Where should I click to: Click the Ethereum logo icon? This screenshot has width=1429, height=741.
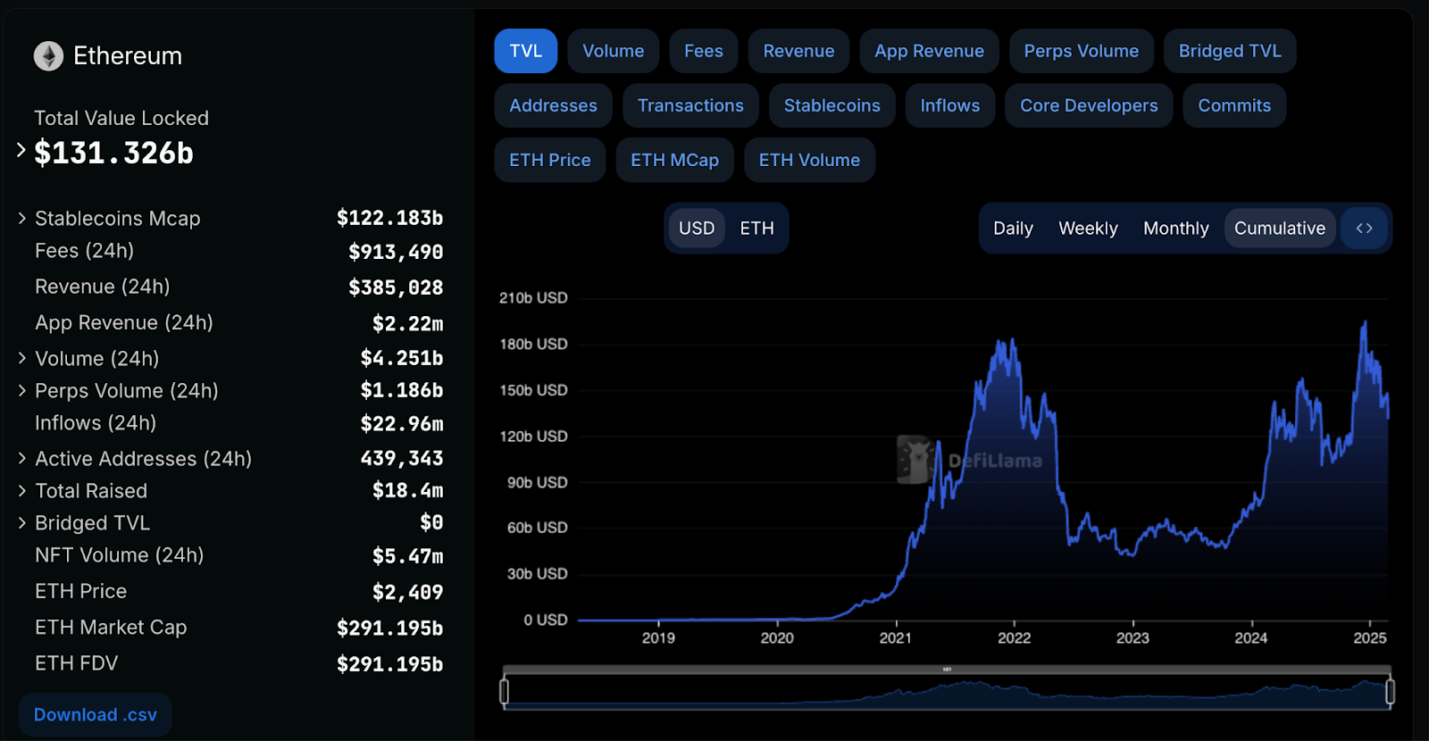point(48,56)
